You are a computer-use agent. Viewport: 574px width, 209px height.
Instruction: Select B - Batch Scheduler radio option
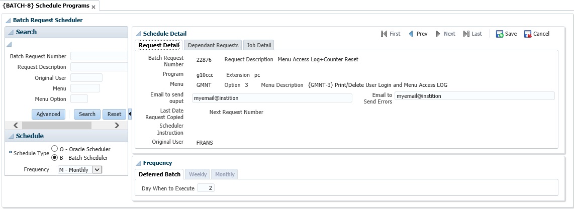(55, 158)
